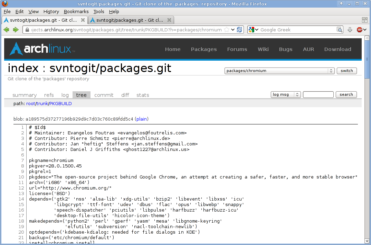Open the tab groups icon in the tab bar
371x245 pixels.
coord(364,20)
